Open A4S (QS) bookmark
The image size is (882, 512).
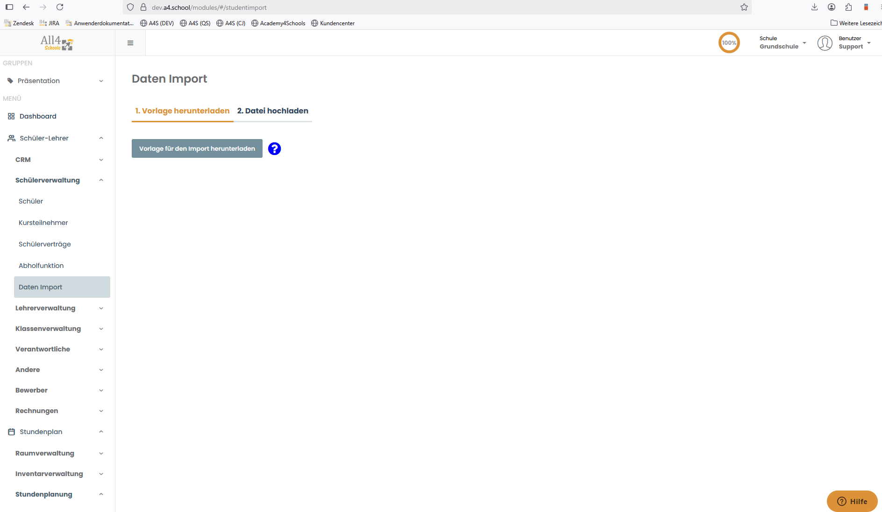coord(195,23)
